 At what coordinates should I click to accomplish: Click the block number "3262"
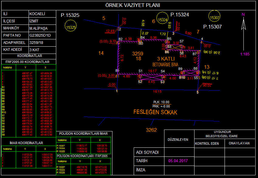151,130
